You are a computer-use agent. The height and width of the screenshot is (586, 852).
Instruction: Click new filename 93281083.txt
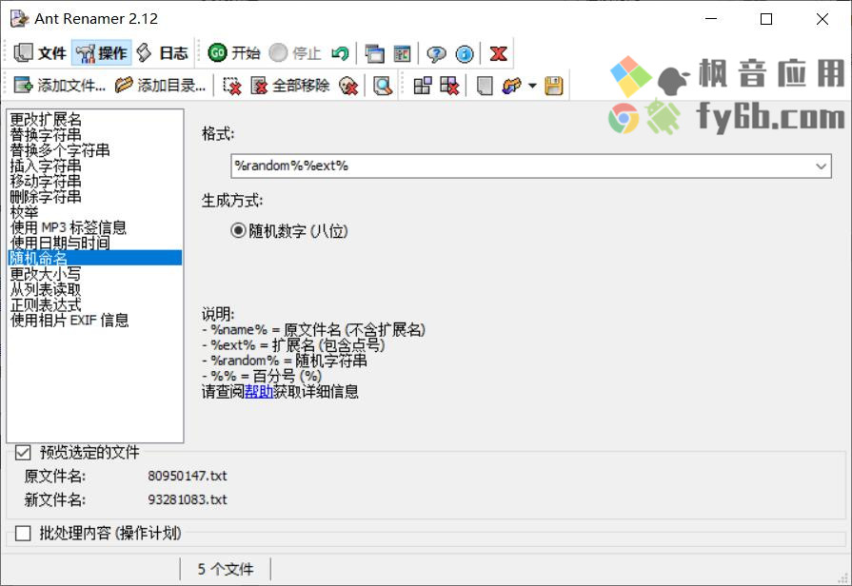(x=188, y=499)
